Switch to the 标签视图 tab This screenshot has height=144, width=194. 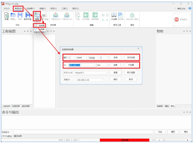(x=16, y=106)
